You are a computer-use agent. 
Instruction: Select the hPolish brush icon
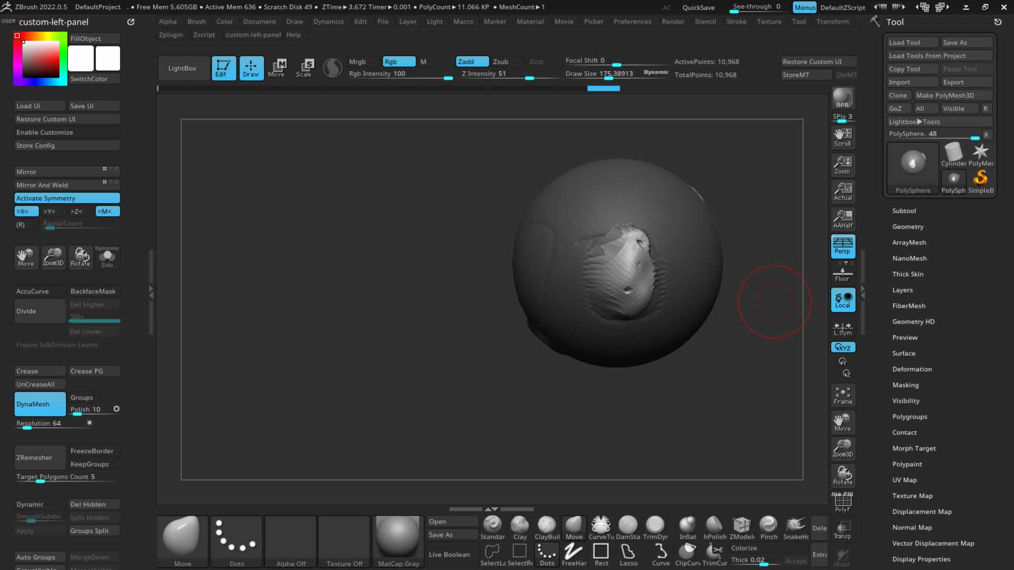[x=715, y=528]
